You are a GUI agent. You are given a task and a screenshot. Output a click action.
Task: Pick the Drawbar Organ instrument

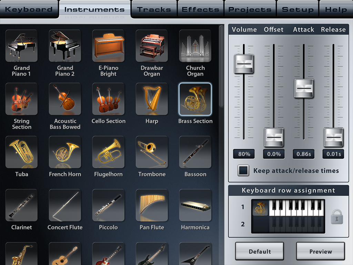pyautogui.click(x=152, y=46)
